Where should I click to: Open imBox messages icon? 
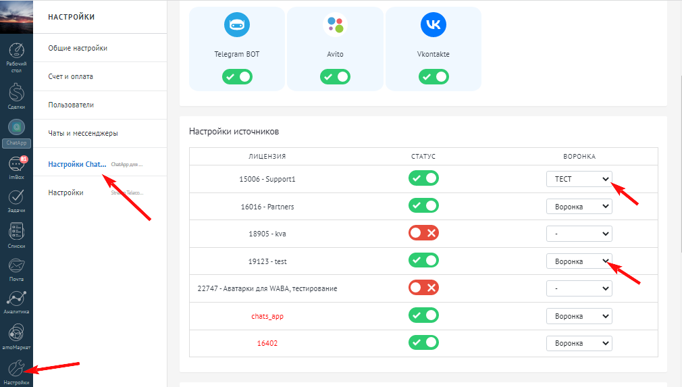(16, 167)
